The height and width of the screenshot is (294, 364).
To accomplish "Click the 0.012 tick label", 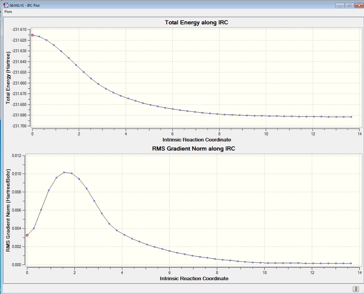I will pos(17,156).
